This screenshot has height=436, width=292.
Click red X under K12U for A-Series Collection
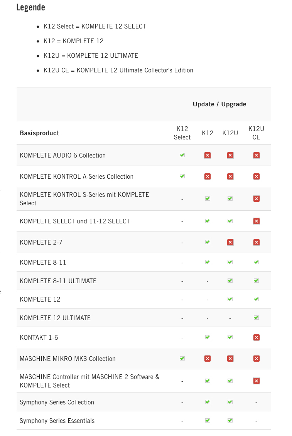click(230, 176)
